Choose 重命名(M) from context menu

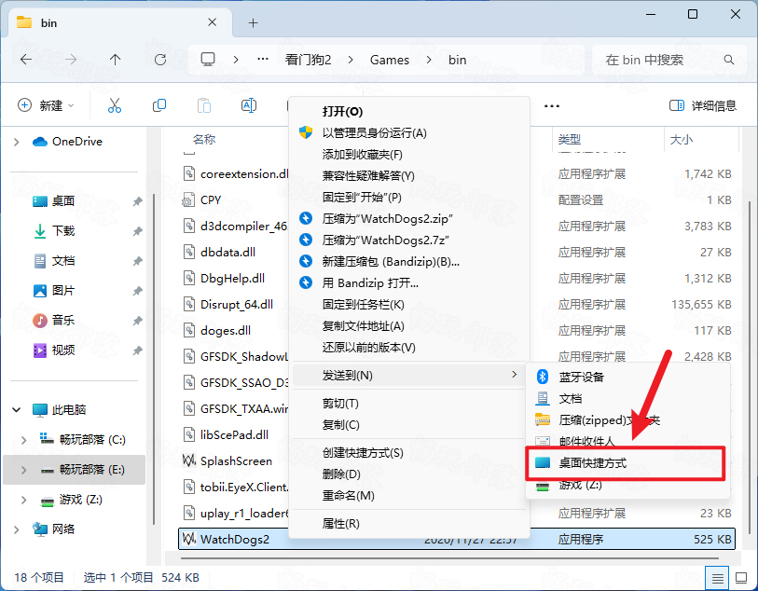pos(348,495)
